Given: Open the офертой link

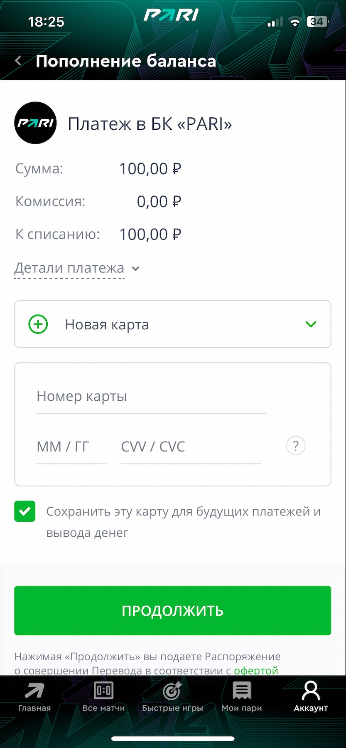Looking at the screenshot, I should click(256, 670).
